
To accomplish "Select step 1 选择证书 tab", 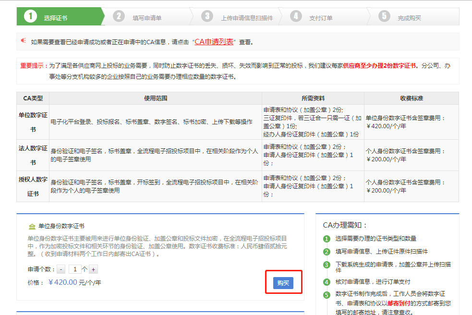I will (x=60, y=16).
